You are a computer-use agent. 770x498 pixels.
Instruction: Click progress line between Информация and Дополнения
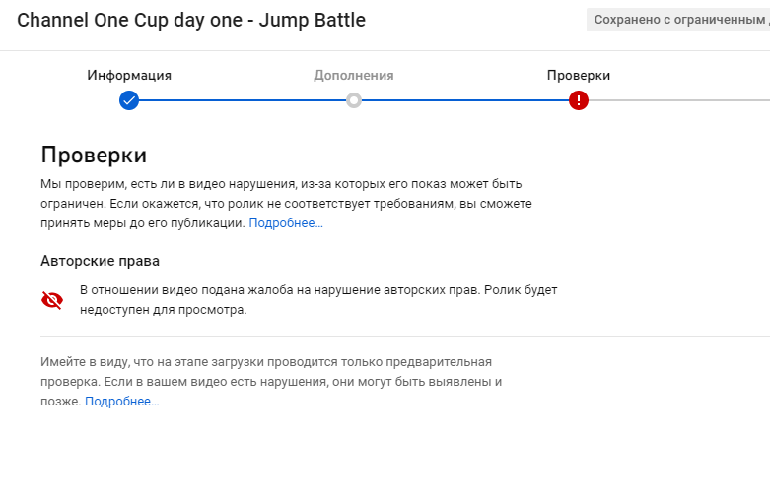[x=242, y=100]
